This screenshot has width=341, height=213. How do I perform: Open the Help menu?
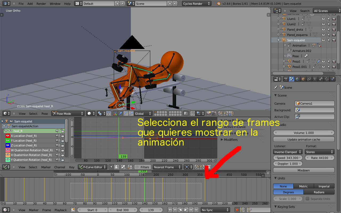[67, 4]
